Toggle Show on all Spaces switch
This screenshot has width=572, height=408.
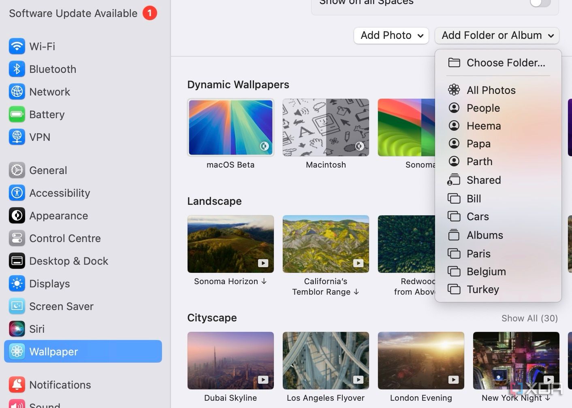540,2
